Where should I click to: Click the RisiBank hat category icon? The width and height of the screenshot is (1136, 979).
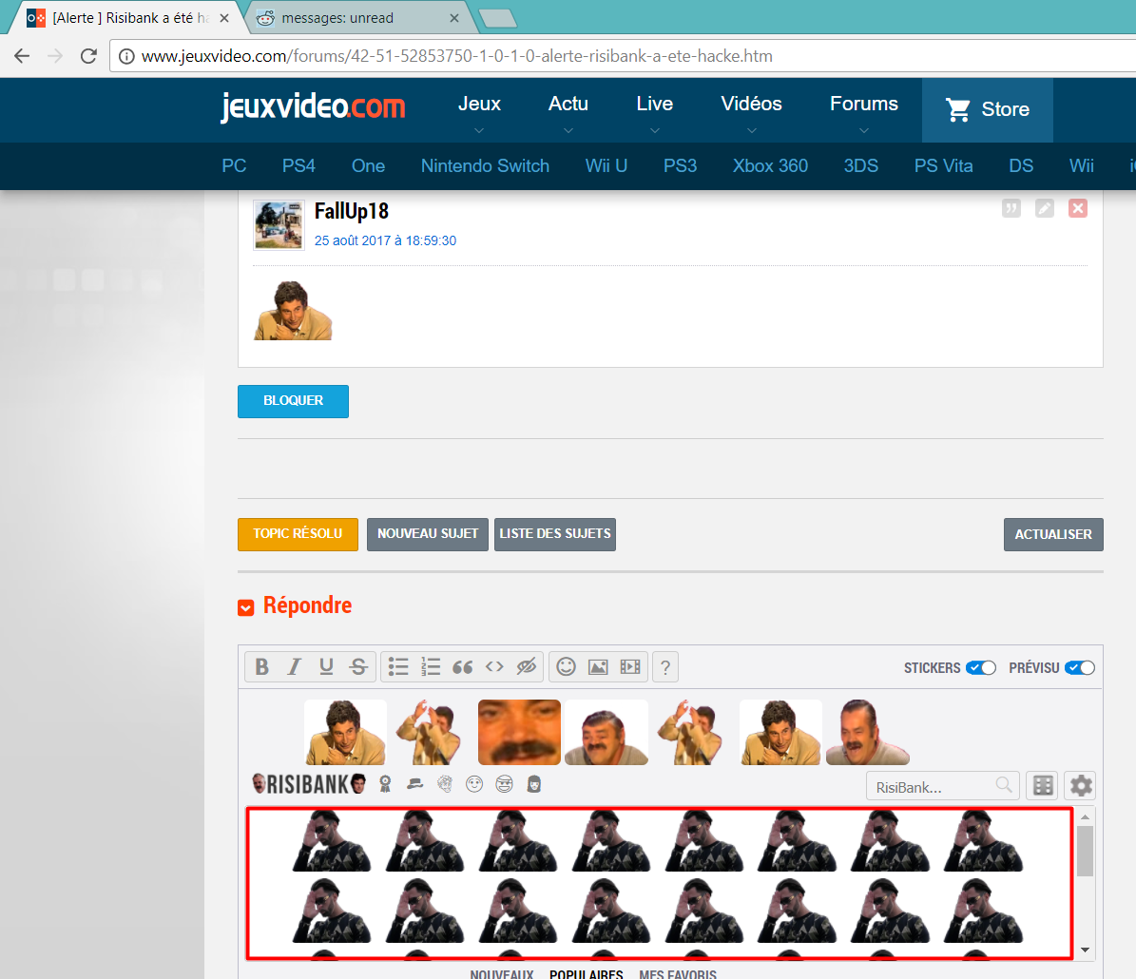(415, 784)
